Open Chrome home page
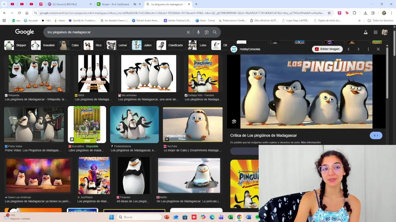The image size is (396, 222). (x=27, y=13)
